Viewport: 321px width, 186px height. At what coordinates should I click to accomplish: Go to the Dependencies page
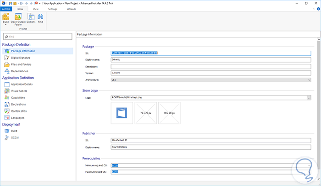[19, 71]
